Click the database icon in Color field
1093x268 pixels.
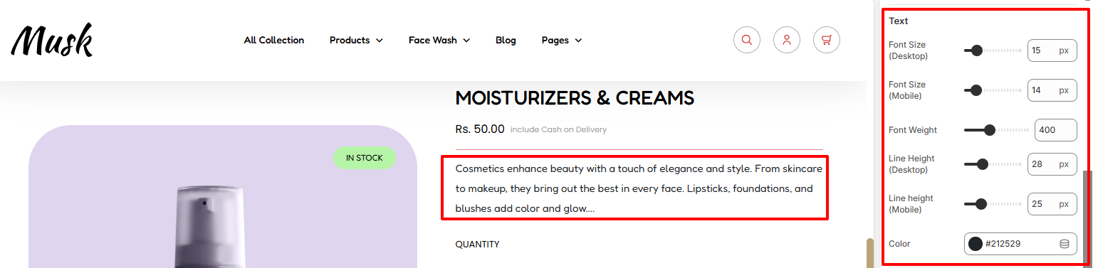(1065, 244)
